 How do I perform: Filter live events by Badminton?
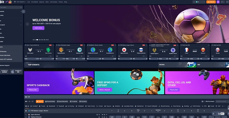139,106
